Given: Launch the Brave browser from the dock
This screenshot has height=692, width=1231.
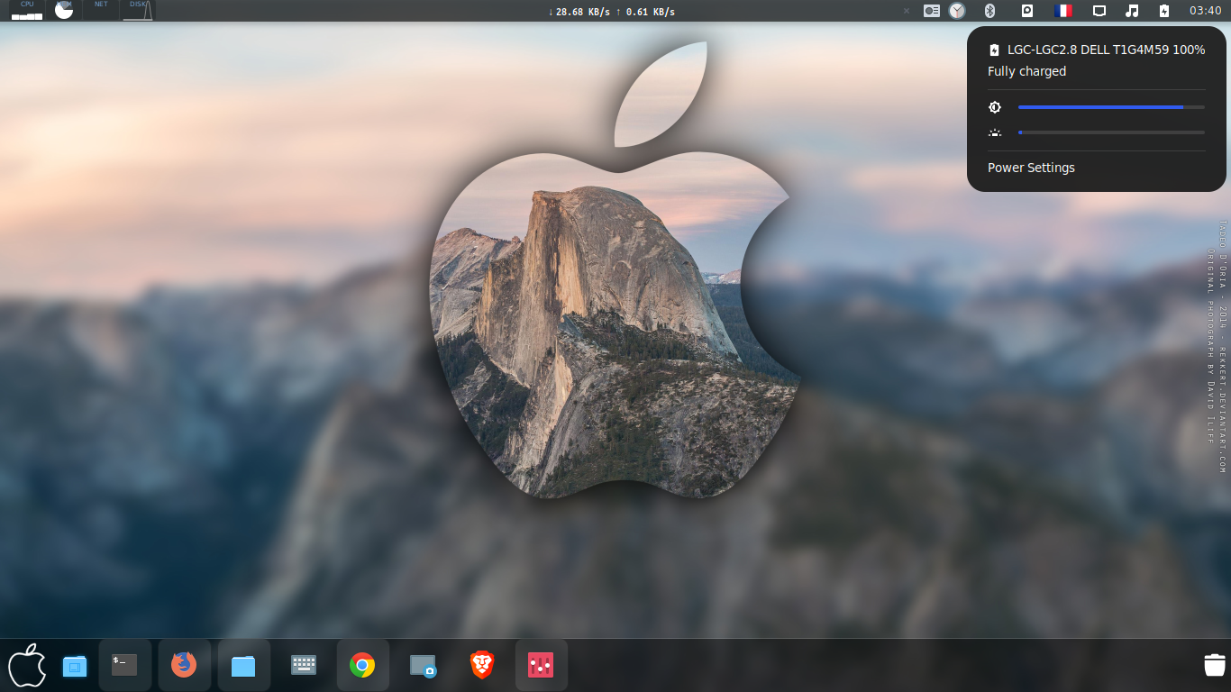Looking at the screenshot, I should click(x=482, y=666).
